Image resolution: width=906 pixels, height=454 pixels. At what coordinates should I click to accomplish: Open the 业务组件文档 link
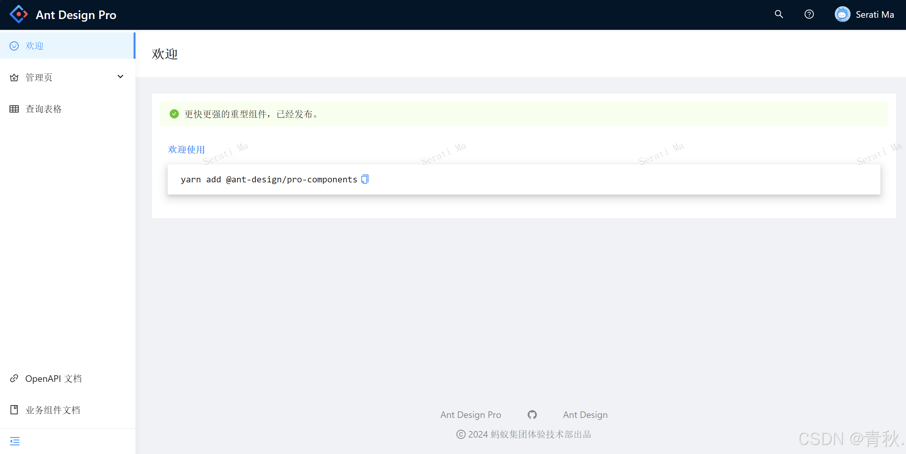coord(53,410)
